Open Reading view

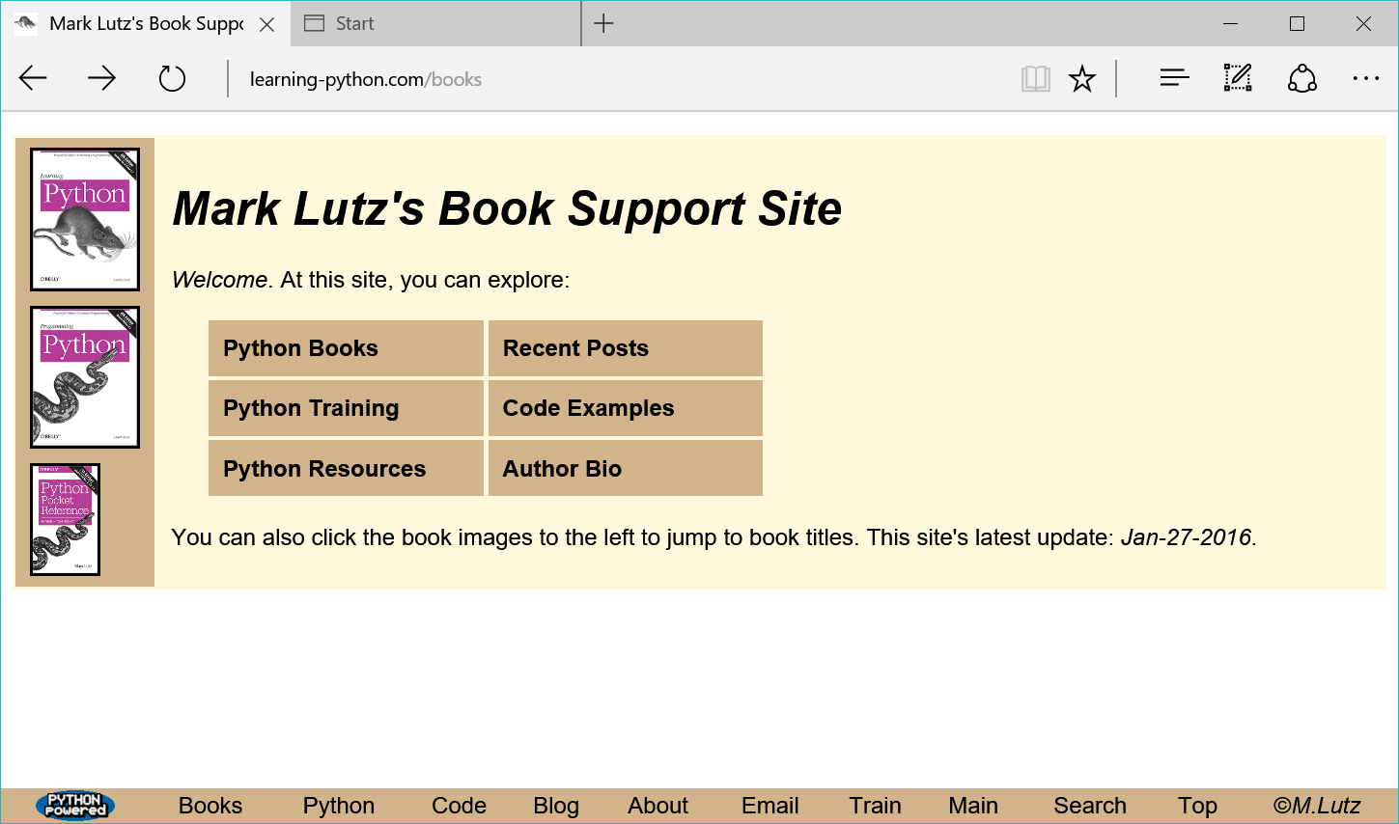1035,79
